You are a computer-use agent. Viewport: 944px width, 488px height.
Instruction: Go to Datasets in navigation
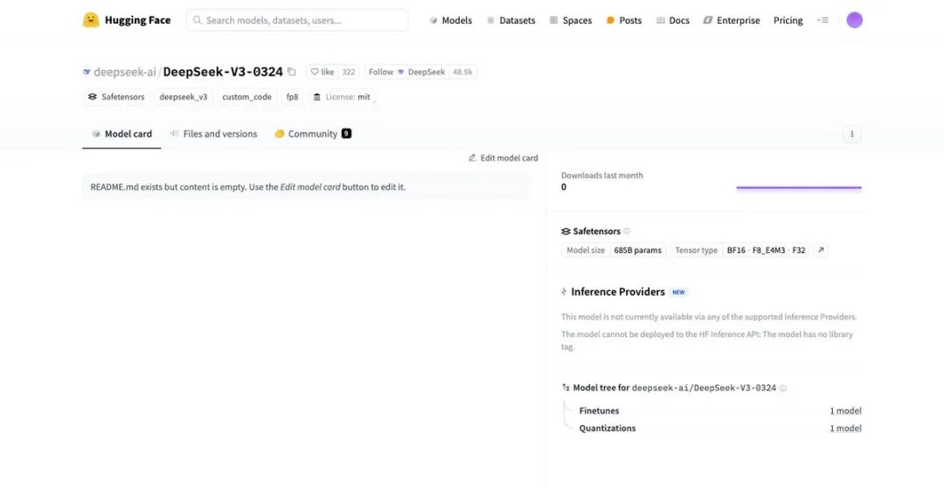[x=511, y=20]
